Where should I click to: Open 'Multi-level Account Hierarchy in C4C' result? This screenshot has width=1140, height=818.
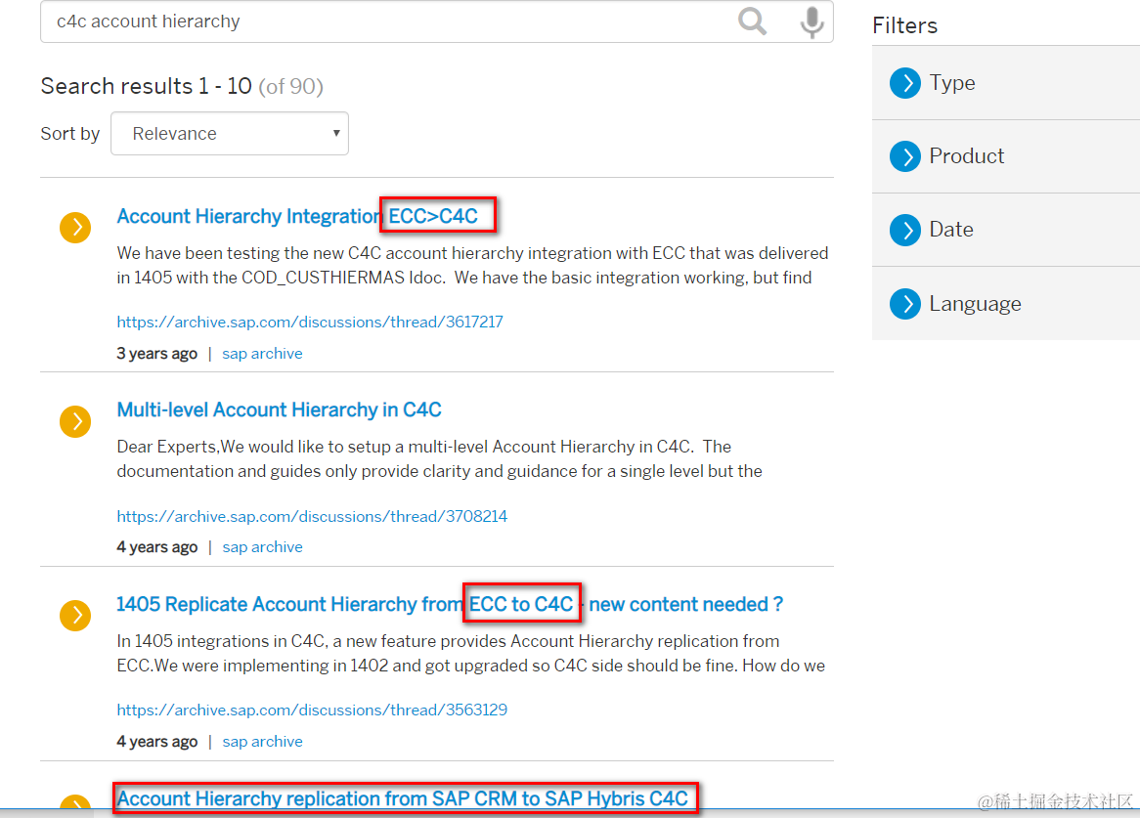[280, 409]
